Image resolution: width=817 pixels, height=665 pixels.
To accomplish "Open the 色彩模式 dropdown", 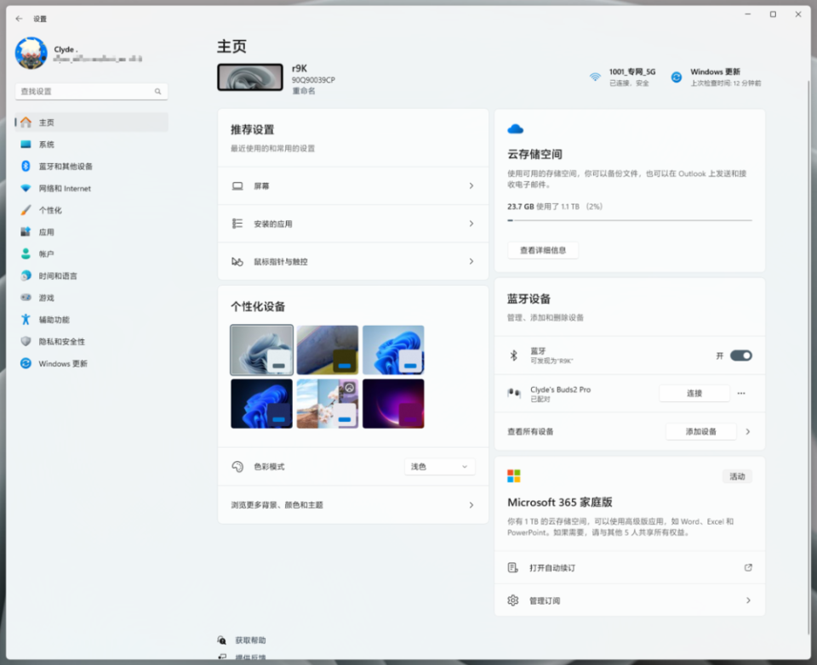I will [438, 466].
